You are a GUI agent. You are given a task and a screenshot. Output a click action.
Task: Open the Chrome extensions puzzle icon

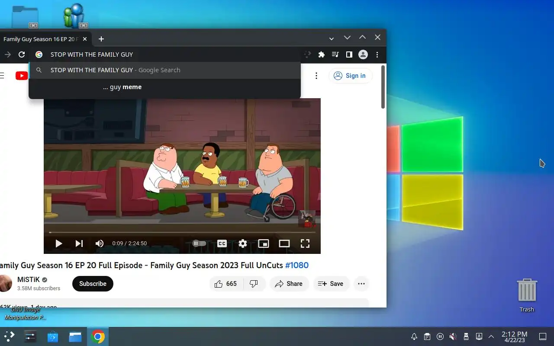321,54
